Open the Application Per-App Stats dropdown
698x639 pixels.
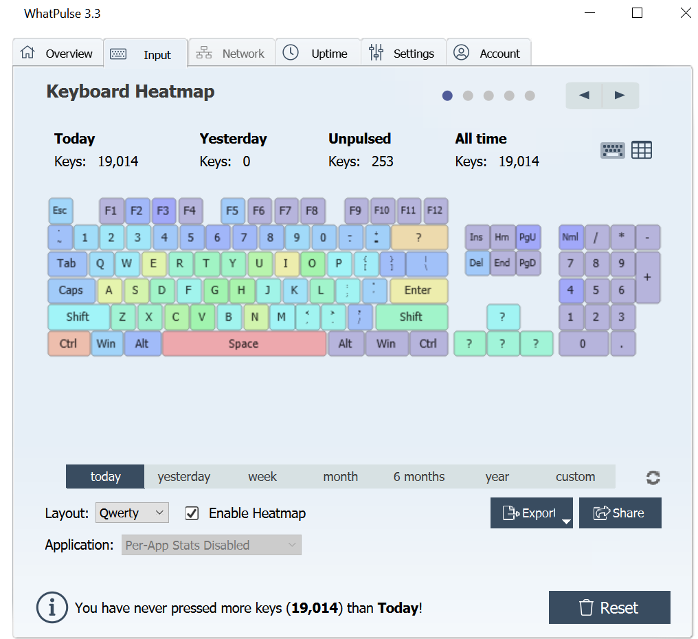click(212, 545)
